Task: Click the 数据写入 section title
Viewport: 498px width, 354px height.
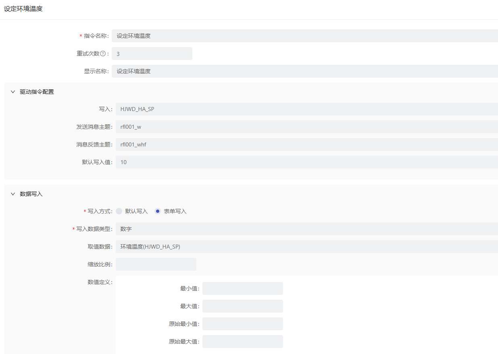Action: (x=31, y=194)
